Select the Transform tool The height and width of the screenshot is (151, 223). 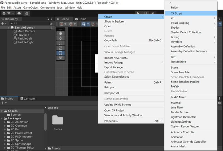(x=60, y=58)
